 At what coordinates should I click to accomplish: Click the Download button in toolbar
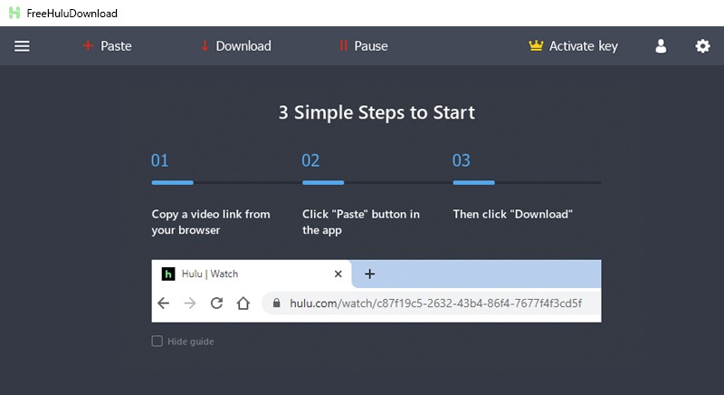point(235,46)
